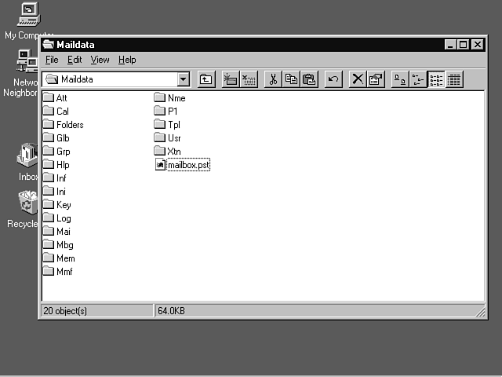Viewport: 502px width, 377px height.
Task: Hit the Delete X toolbar icon
Action: tap(358, 79)
